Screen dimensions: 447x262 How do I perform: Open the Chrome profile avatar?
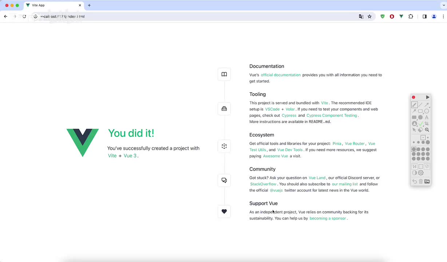[434, 16]
